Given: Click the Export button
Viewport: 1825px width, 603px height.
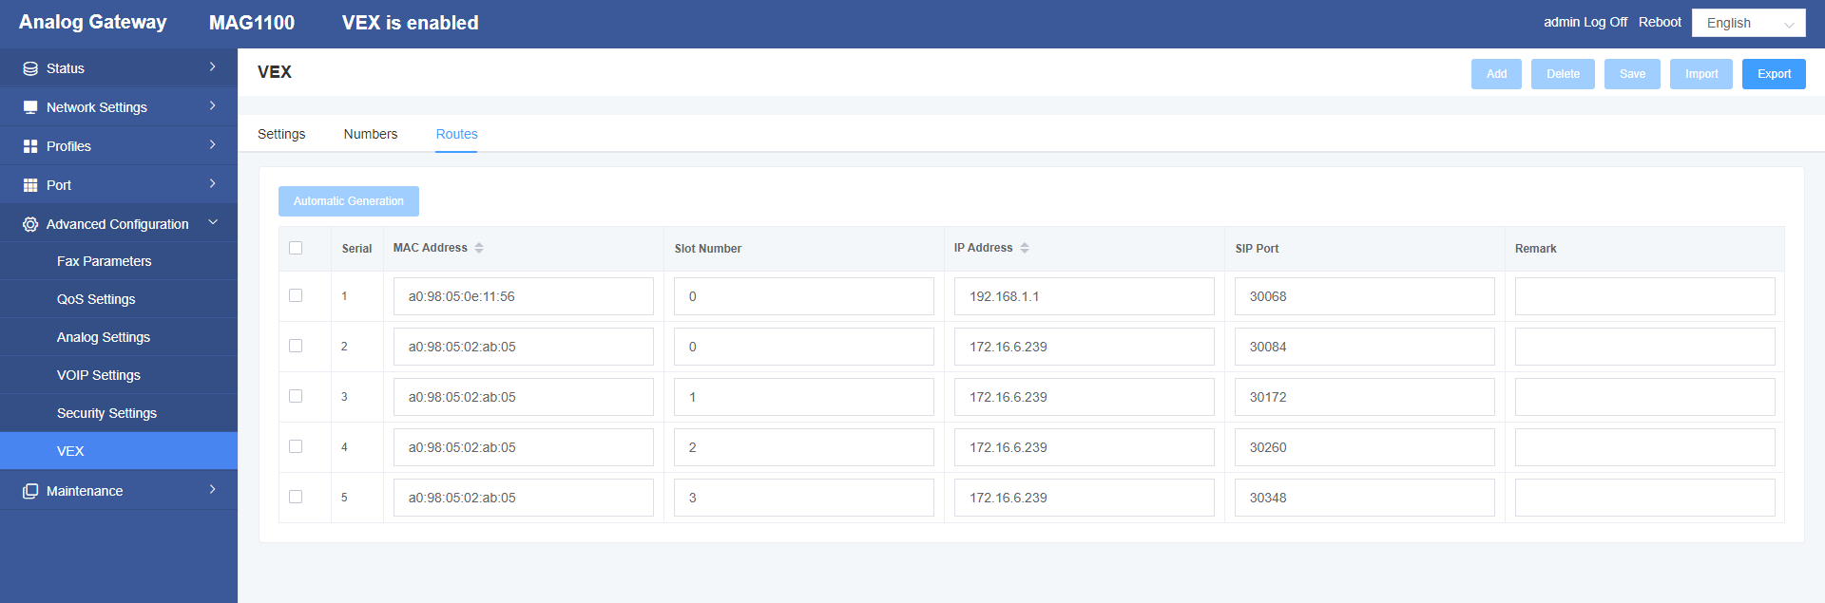Looking at the screenshot, I should coord(1774,74).
